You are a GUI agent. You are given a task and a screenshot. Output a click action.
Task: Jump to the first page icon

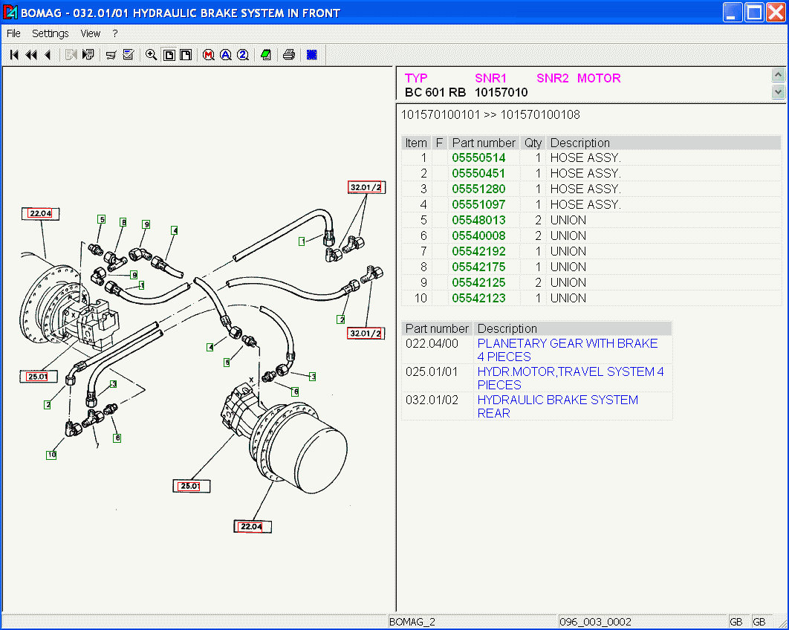click(14, 55)
